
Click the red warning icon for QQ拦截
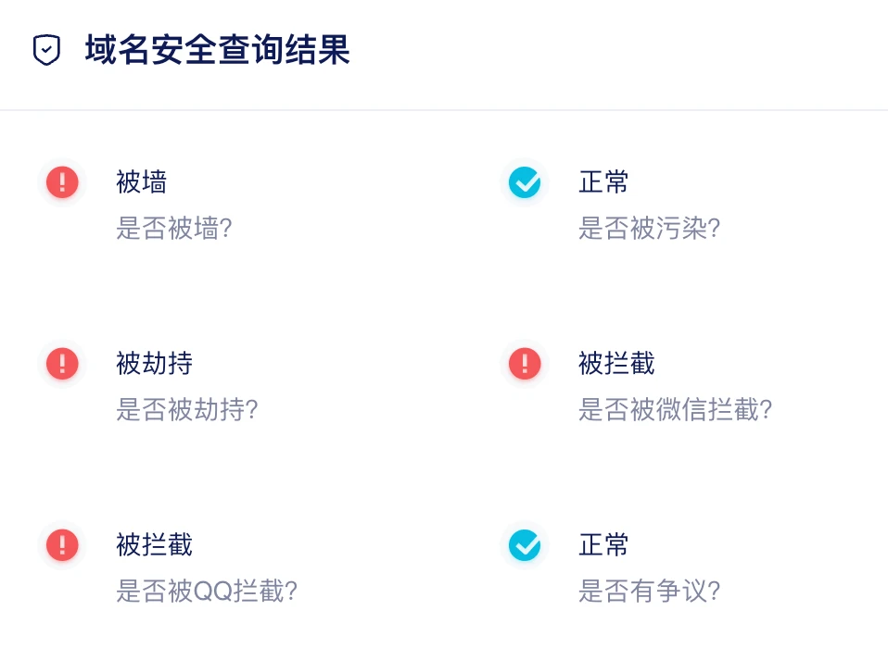point(62,544)
